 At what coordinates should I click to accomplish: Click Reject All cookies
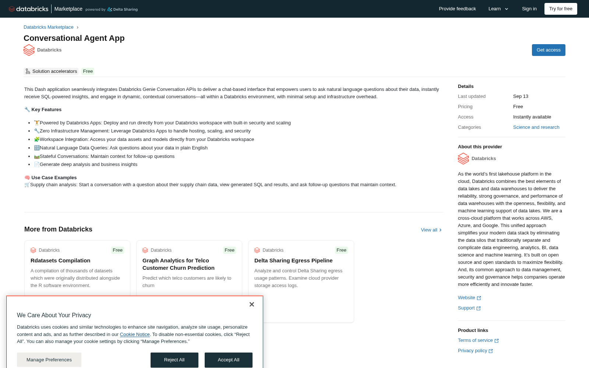174,360
